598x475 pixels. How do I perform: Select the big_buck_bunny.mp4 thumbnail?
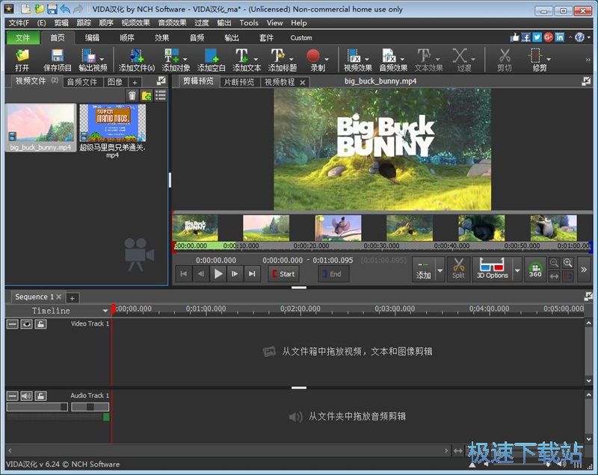pos(40,122)
